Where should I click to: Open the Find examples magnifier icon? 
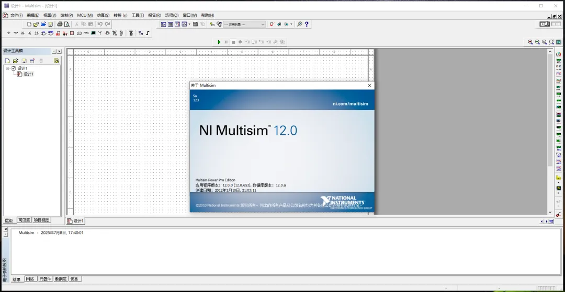point(299,24)
